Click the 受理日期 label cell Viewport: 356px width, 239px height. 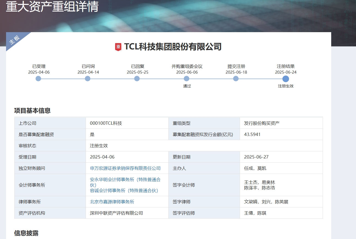pyautogui.click(x=50, y=157)
